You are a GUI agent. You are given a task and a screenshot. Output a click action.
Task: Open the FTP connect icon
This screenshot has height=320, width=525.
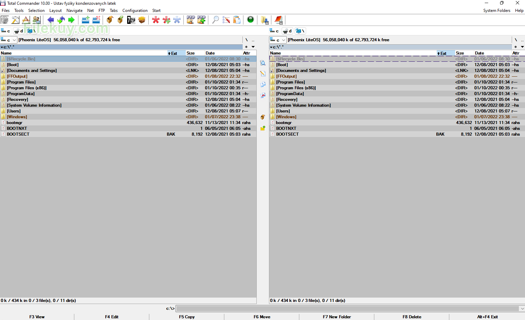point(191,20)
